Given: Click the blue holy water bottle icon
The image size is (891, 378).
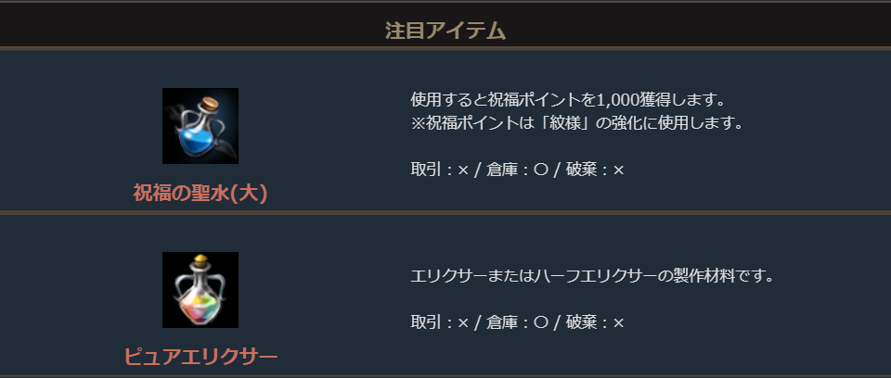Looking at the screenshot, I should tap(200, 128).
